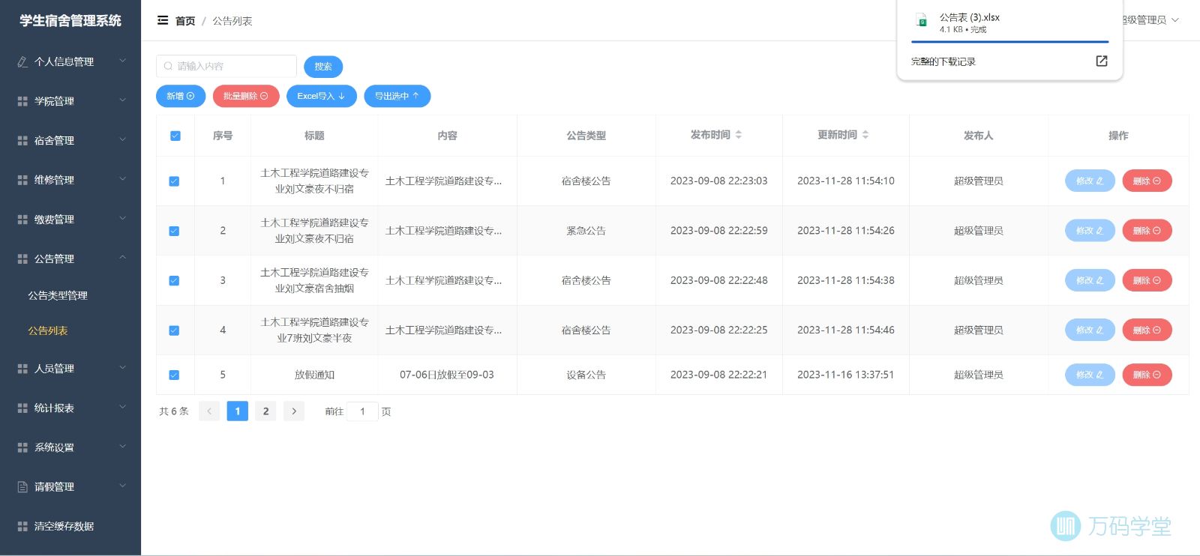Click the 紧急公告 type cell
This screenshot has height=556, width=1200.
(586, 231)
